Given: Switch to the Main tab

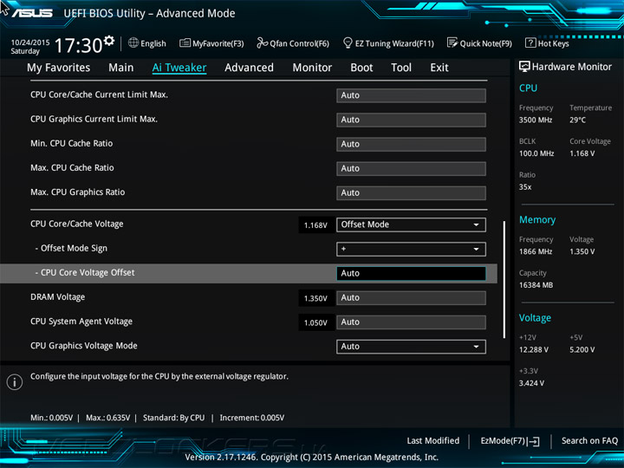Looking at the screenshot, I should [121, 68].
